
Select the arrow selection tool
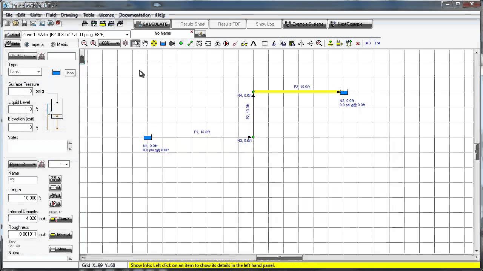tap(136, 43)
